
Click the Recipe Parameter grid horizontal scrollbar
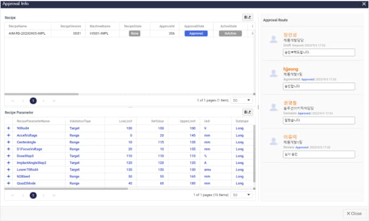point(66,189)
